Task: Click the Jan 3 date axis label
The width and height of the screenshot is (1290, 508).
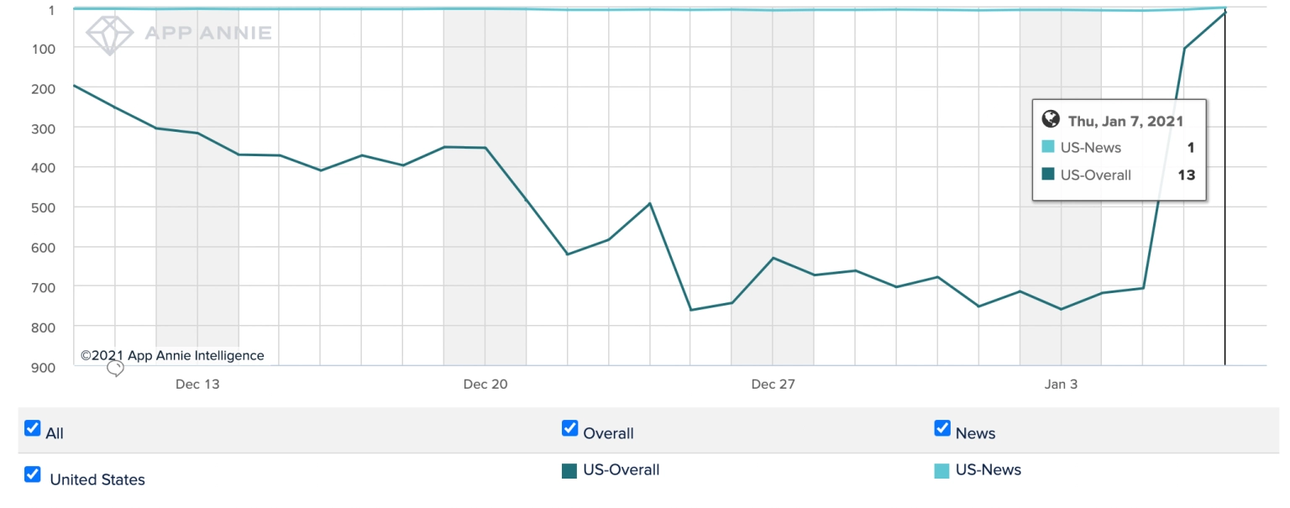Action: (1061, 385)
